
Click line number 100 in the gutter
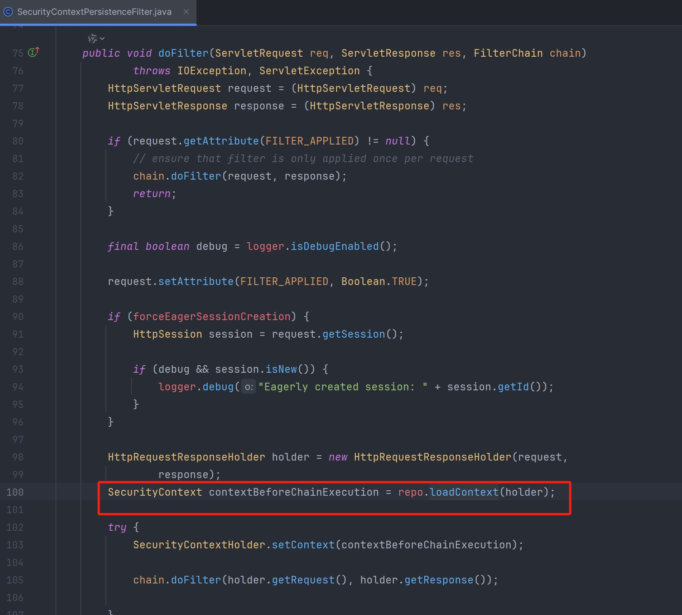coord(15,492)
